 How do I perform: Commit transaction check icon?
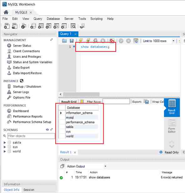pos(121,41)
